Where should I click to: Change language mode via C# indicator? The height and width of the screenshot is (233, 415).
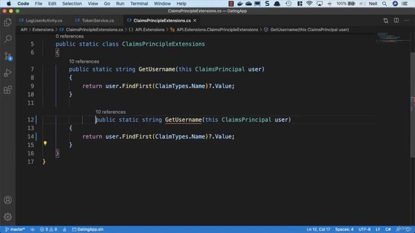[x=388, y=229]
